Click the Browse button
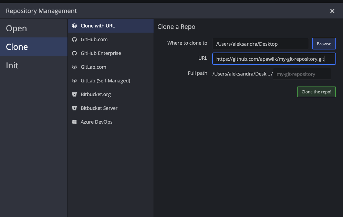The height and width of the screenshot is (217, 343). point(324,44)
